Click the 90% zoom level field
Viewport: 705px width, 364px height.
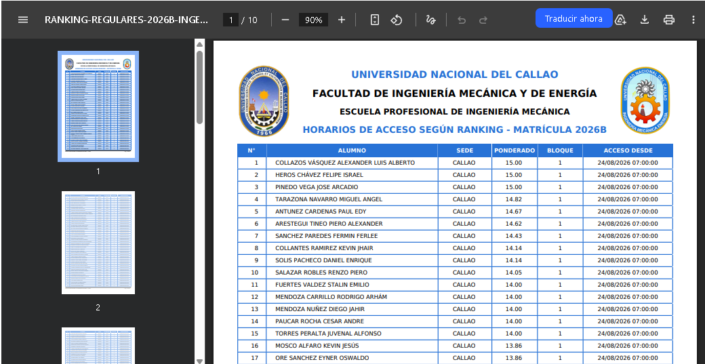click(x=313, y=20)
